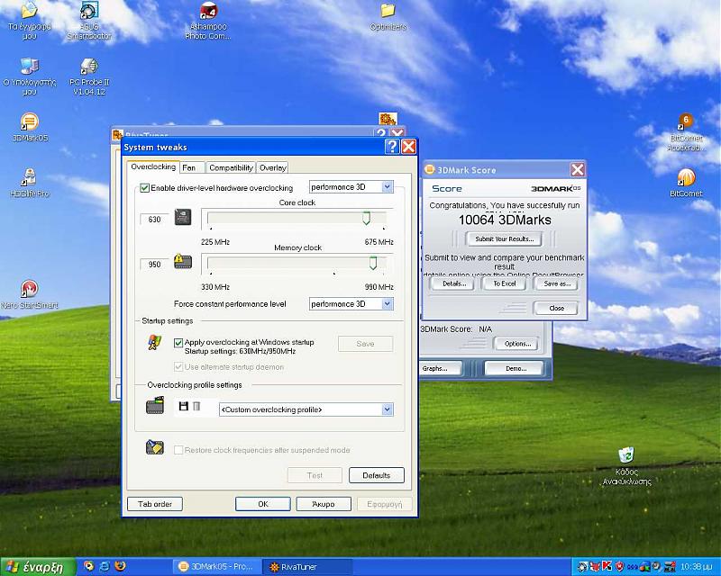Click the Άκυρο cancel button
Viewport: 721px width, 576px height.
tap(324, 504)
